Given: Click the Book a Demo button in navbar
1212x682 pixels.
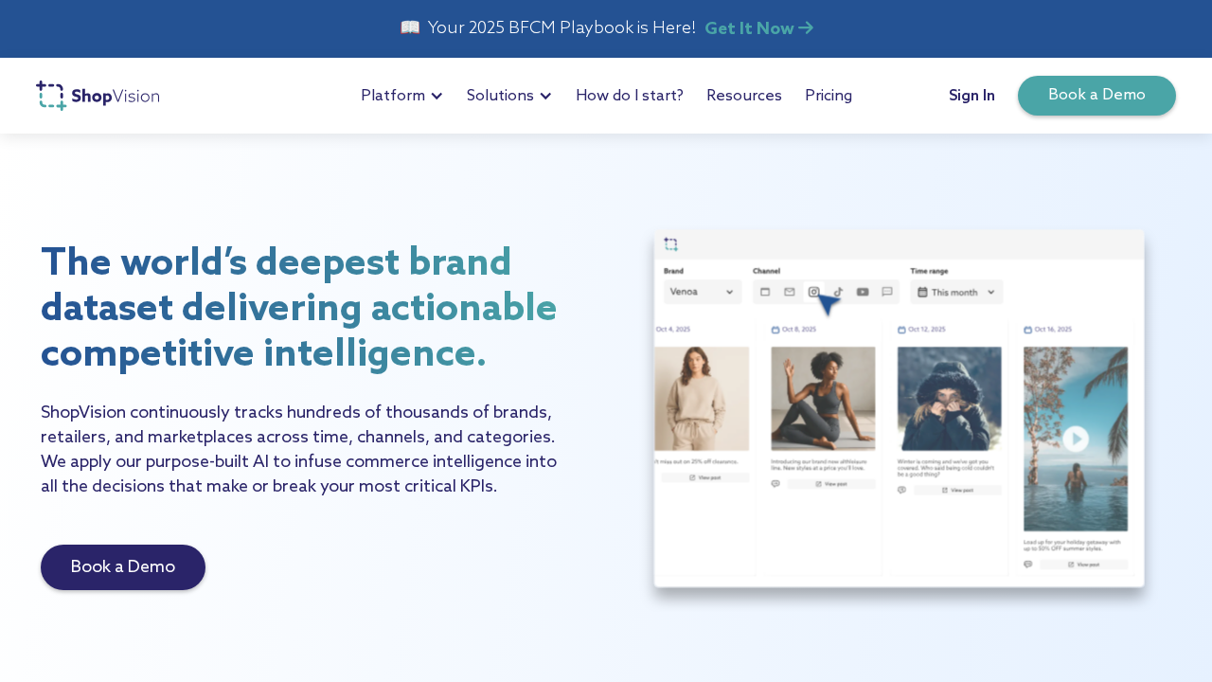Looking at the screenshot, I should (1096, 96).
